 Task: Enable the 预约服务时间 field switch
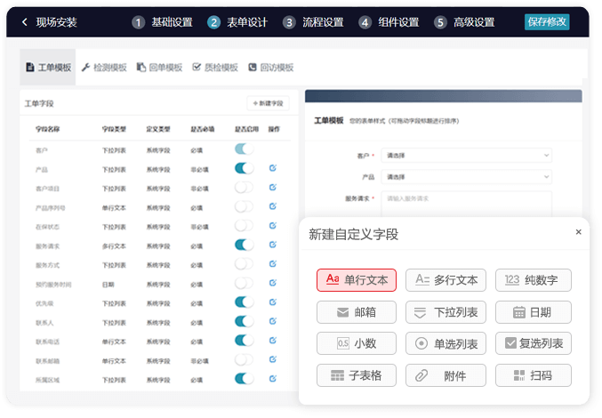click(x=245, y=283)
